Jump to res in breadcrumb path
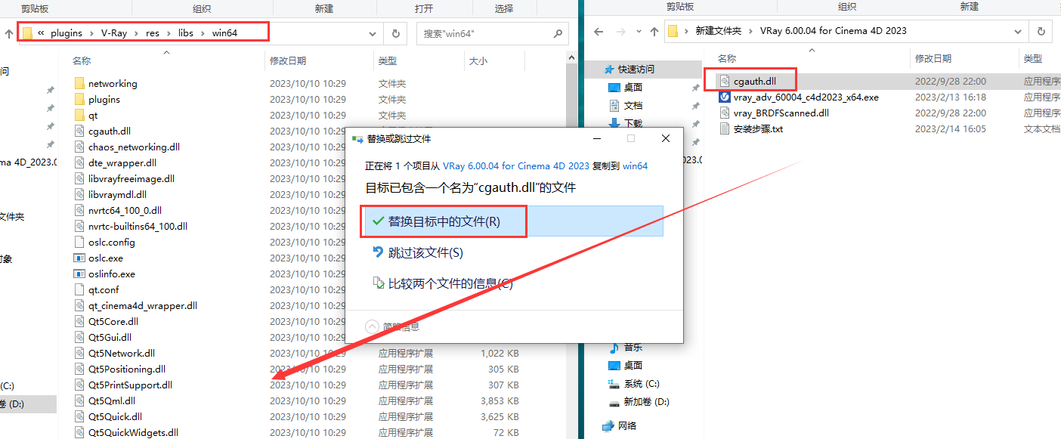The width and height of the screenshot is (1061, 439). [153, 33]
